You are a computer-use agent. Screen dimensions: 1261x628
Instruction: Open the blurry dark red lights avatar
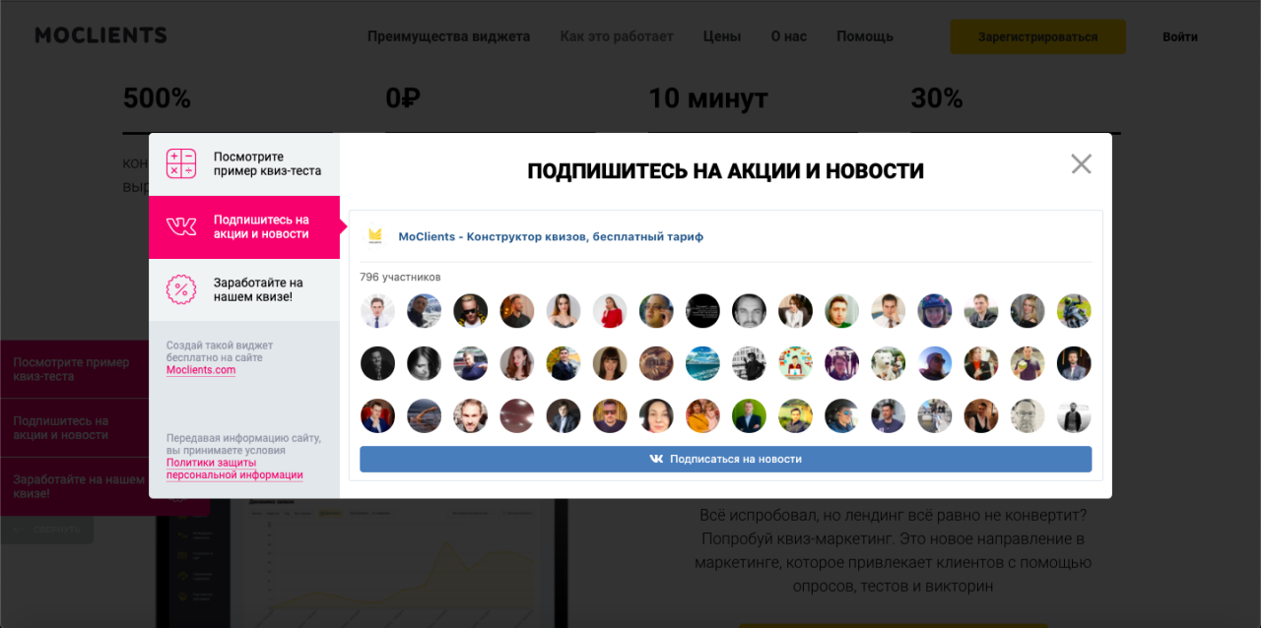pos(516,415)
